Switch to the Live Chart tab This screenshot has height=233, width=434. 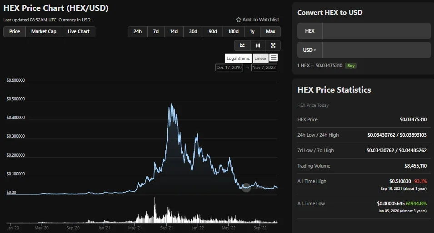click(79, 31)
